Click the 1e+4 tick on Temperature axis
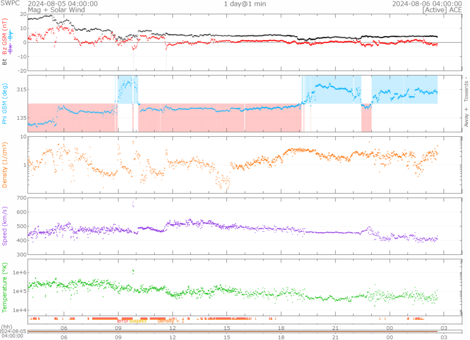 point(19,310)
